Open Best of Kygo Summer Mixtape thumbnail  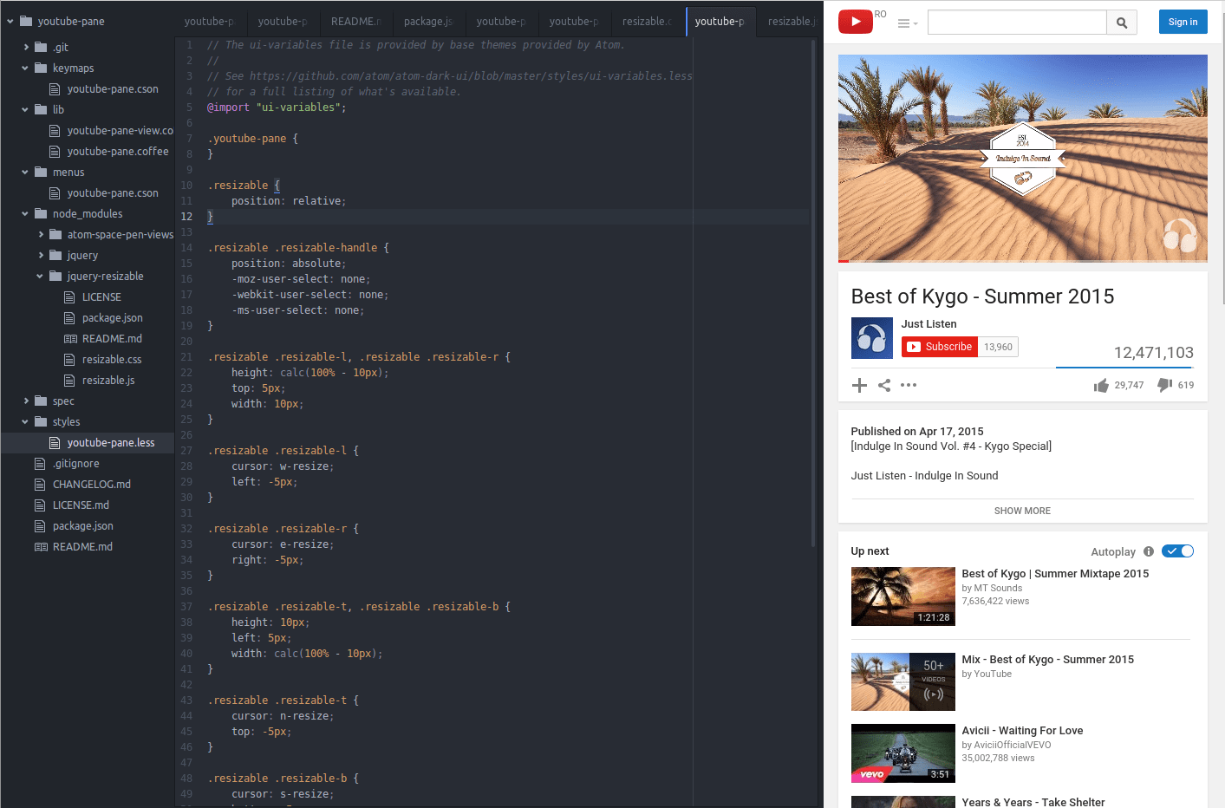pyautogui.click(x=903, y=596)
